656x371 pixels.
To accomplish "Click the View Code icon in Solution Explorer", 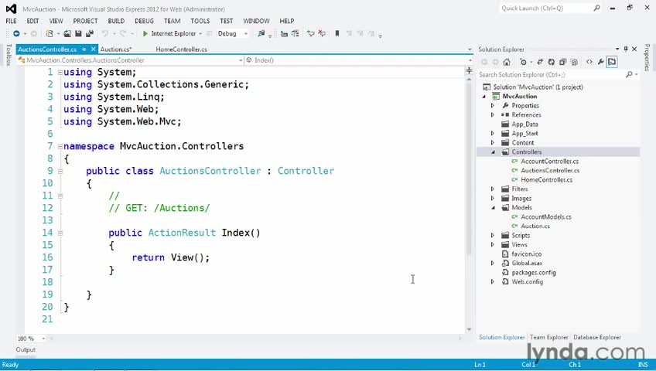I will pos(589,62).
